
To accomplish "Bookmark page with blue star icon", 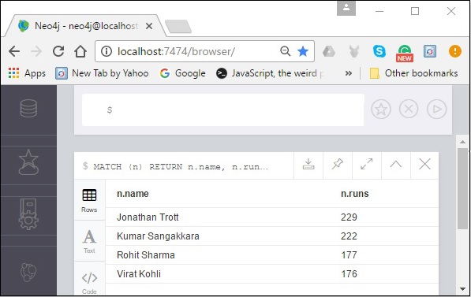I will [x=303, y=51].
